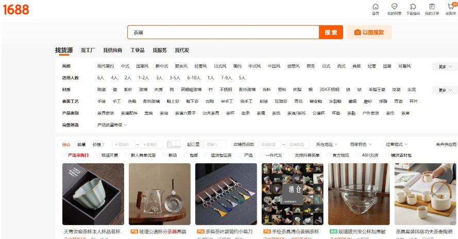Tick the 官方物流 checkbox
The image size is (458, 239).
[329, 156]
